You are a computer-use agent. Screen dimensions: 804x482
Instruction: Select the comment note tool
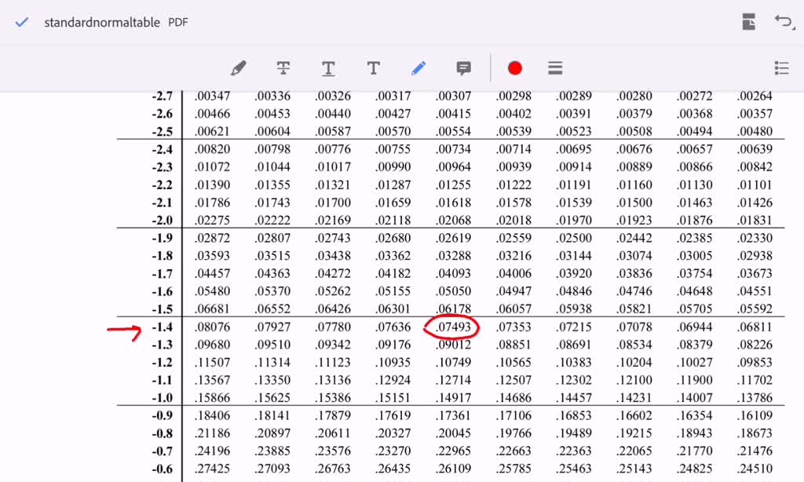pyautogui.click(x=463, y=68)
